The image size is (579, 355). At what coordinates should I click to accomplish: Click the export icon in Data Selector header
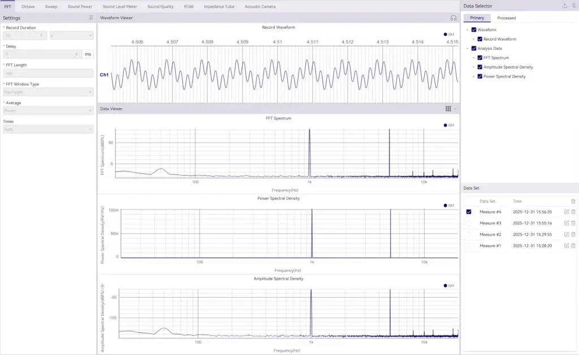[564, 5]
